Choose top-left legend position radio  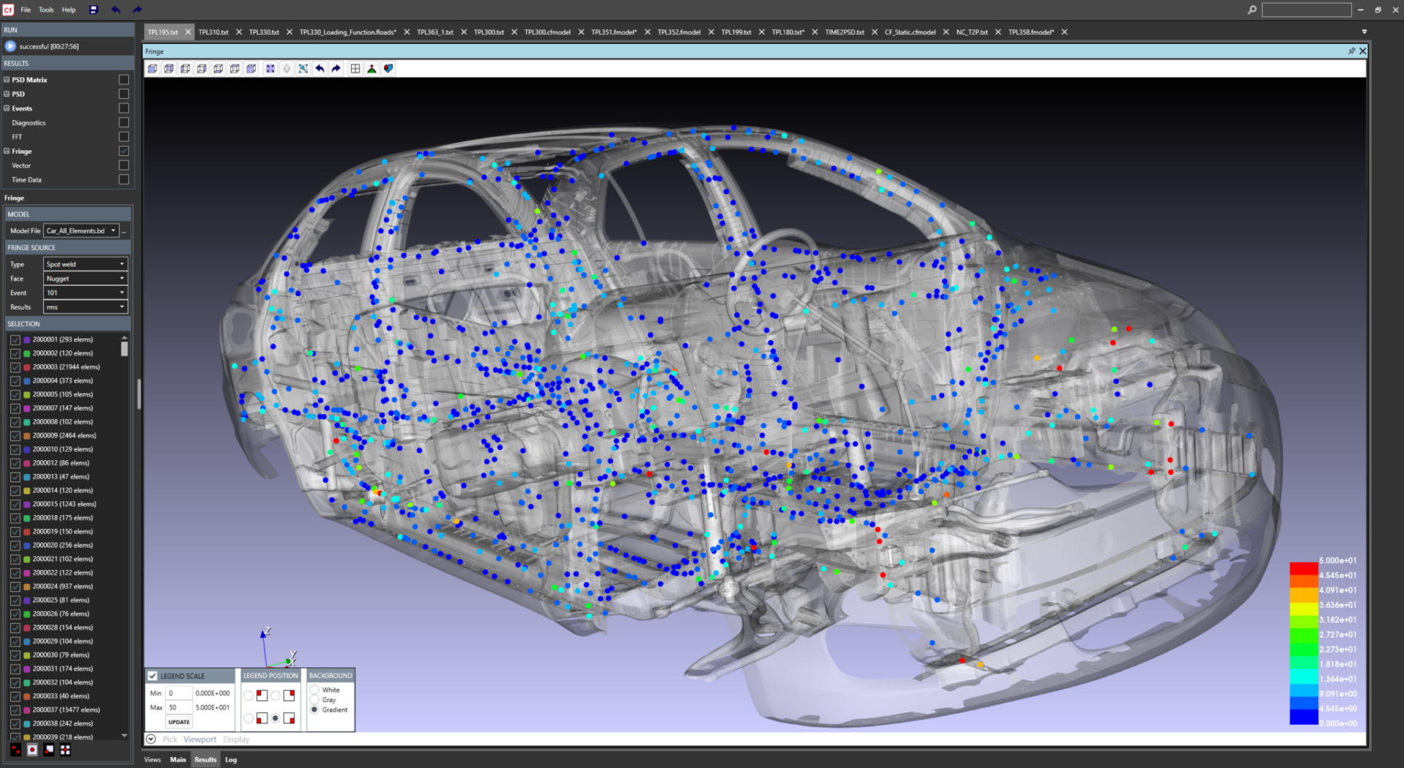tap(249, 696)
